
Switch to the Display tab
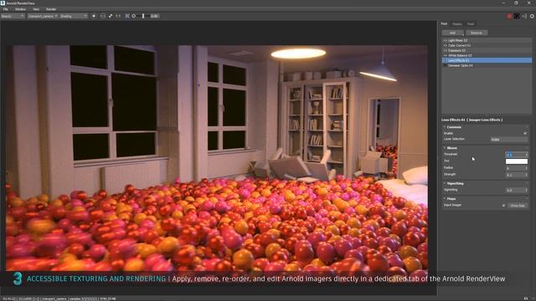[x=457, y=24]
